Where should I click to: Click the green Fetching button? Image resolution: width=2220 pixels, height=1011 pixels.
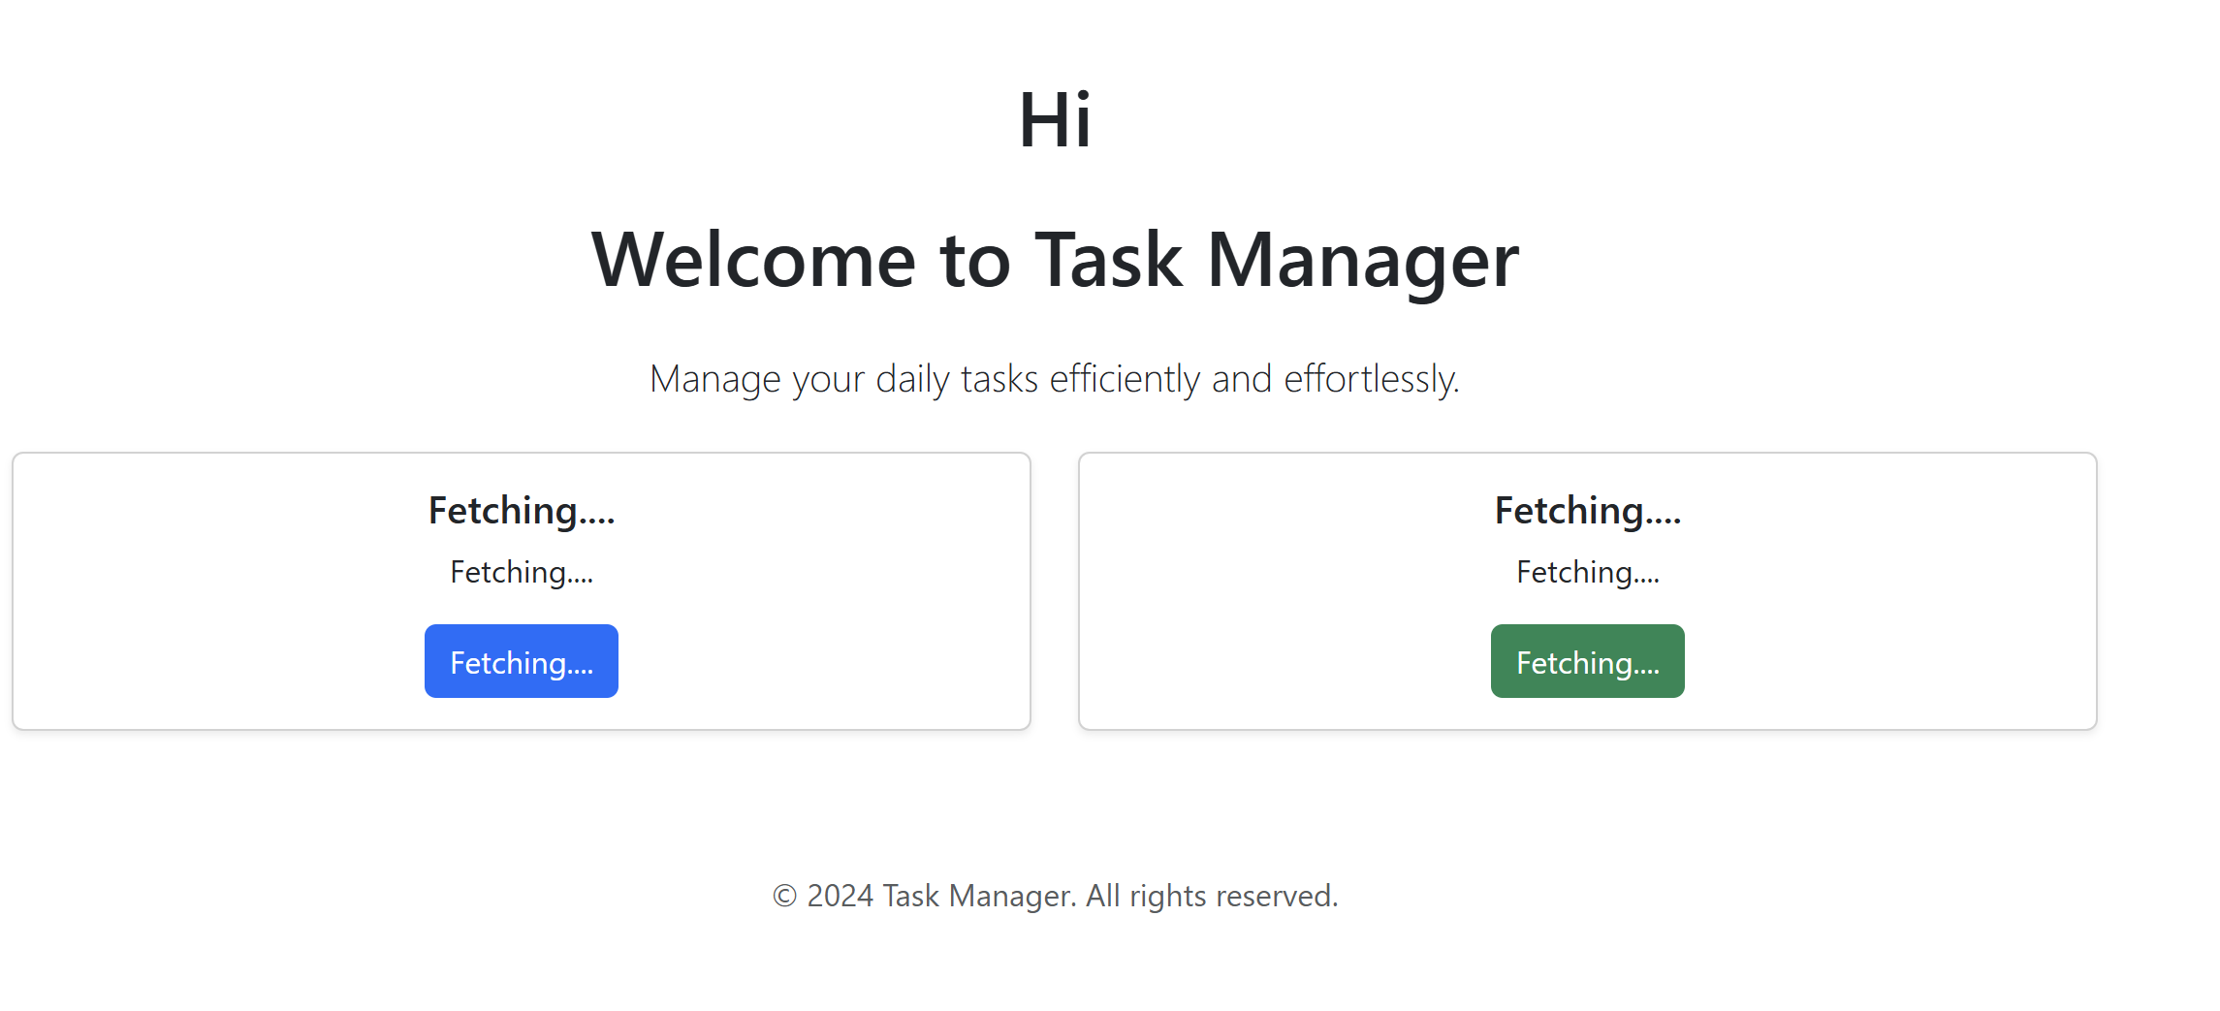tap(1587, 661)
